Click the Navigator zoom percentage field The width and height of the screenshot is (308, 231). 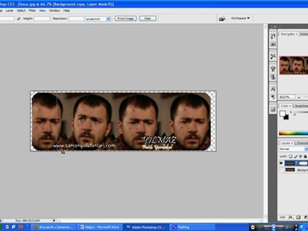287,97
